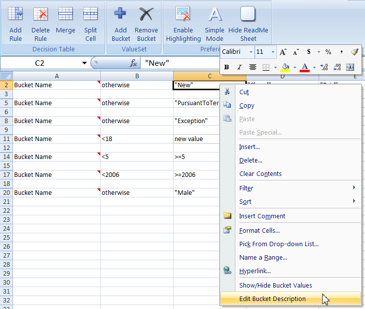Select cell containing "Male"
Screen dimensions: 365x309
pyautogui.click(x=196, y=193)
